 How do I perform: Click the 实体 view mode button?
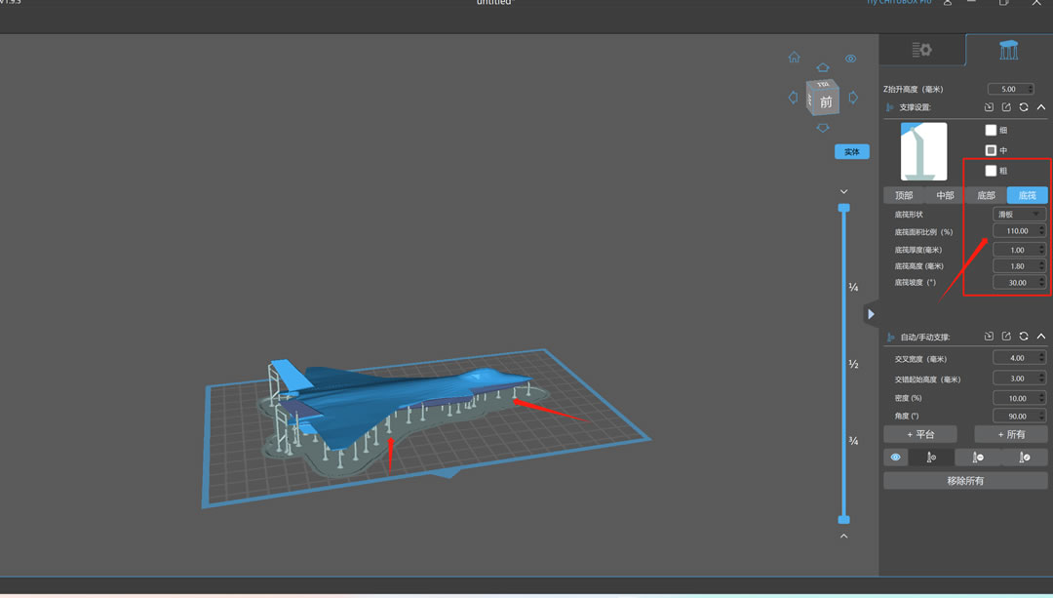(x=851, y=152)
